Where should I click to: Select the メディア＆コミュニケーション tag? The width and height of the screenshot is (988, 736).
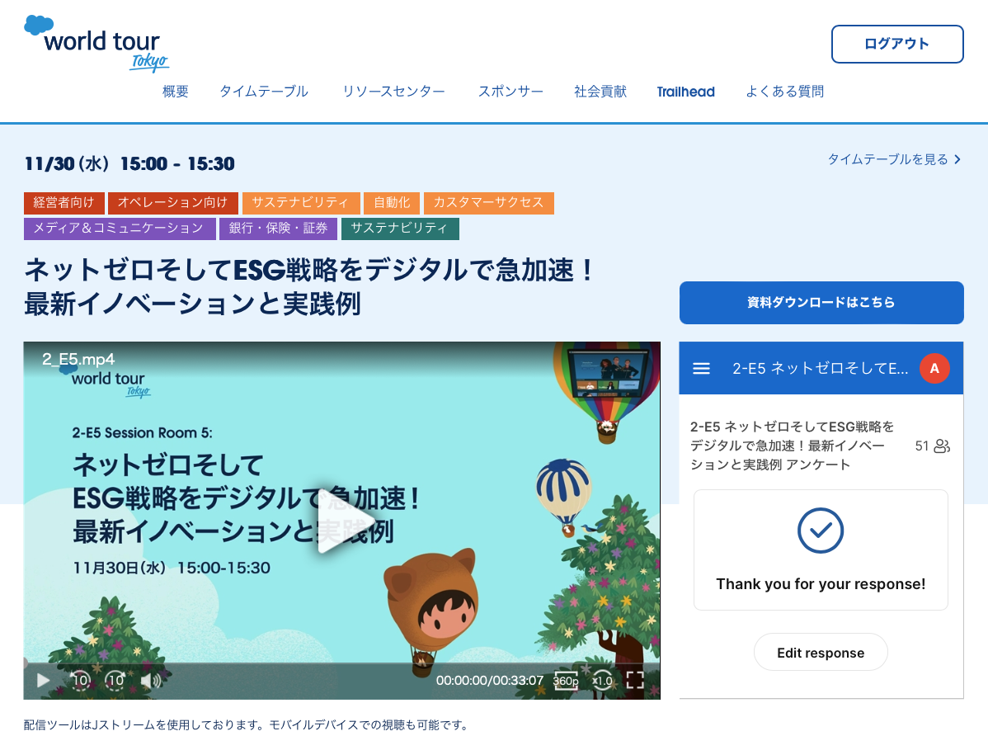[x=120, y=229]
